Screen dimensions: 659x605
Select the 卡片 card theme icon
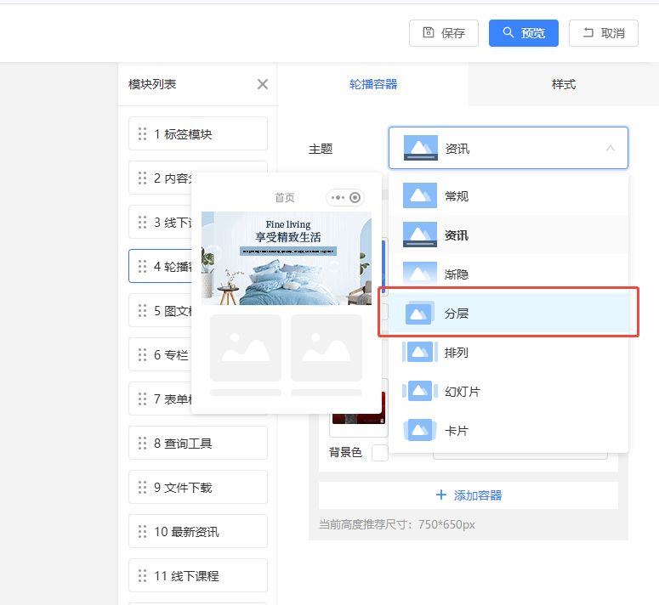(x=419, y=431)
